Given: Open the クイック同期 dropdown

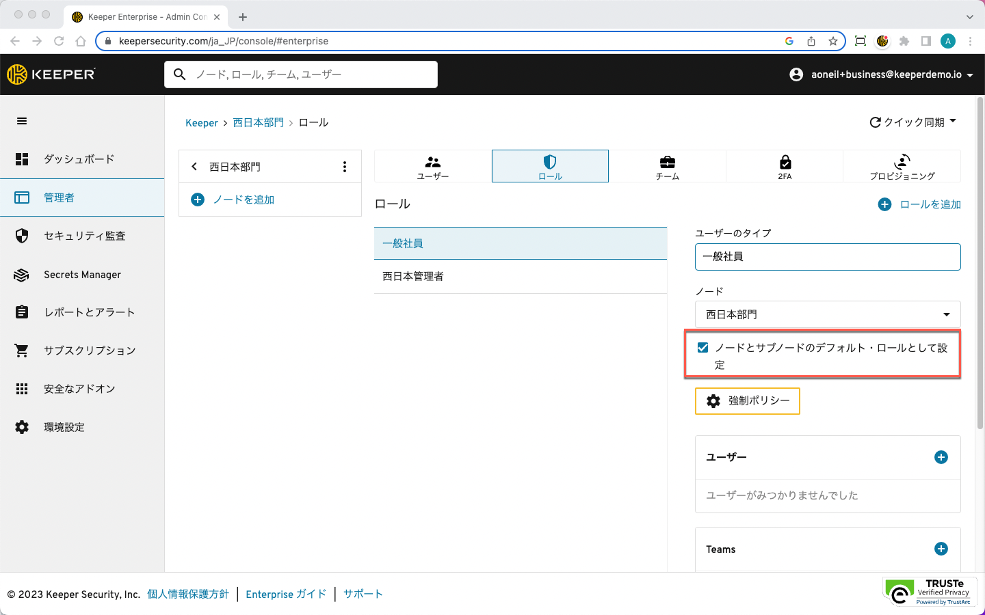Looking at the screenshot, I should click(x=912, y=122).
